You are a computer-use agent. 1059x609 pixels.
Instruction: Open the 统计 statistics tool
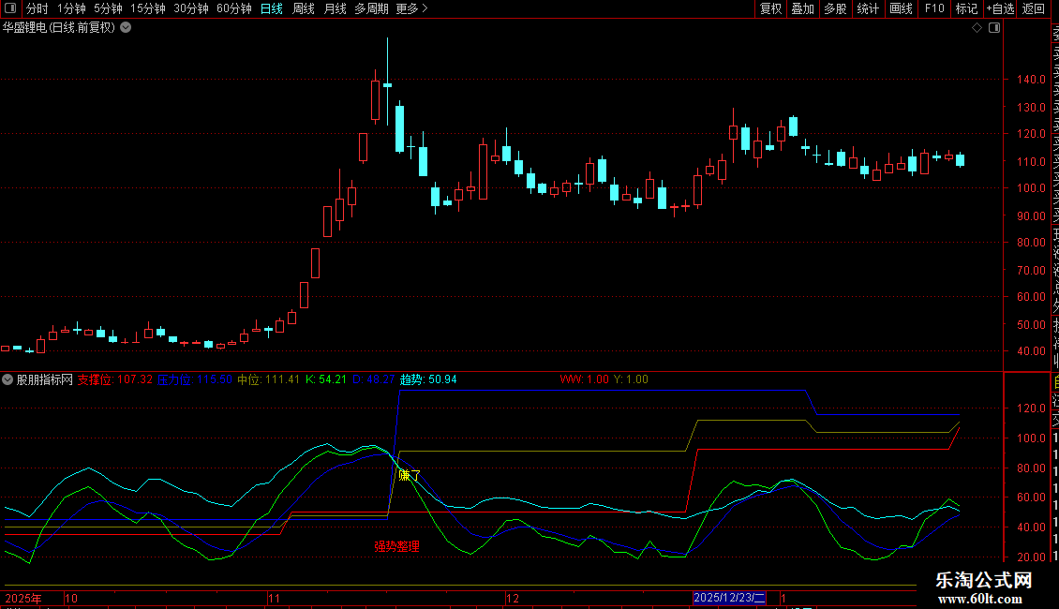click(868, 8)
